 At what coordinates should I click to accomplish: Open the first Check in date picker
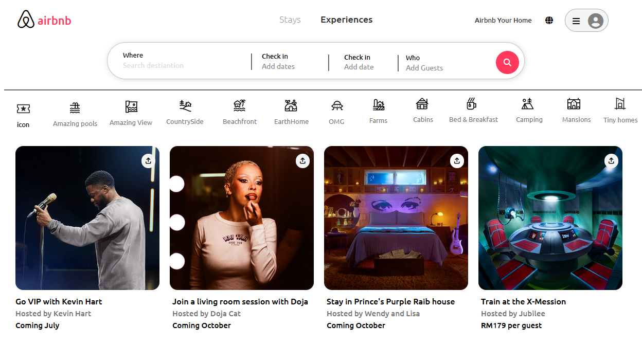278,61
